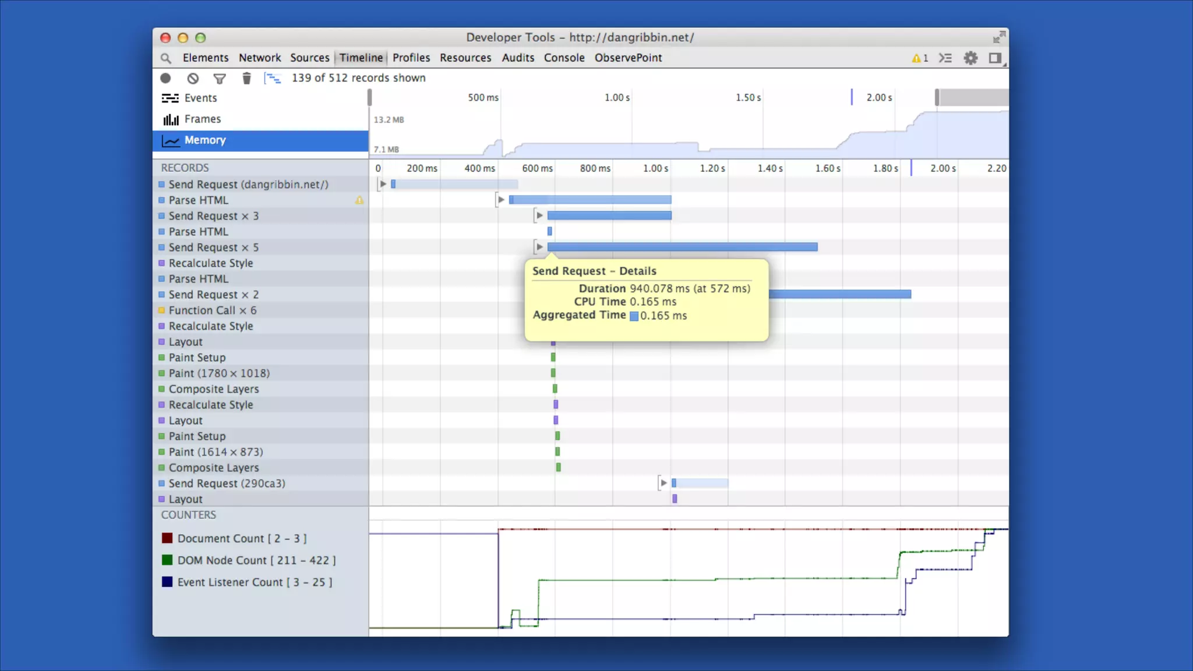Click the warning count indicator
Screen dimensions: 1193x671
tap(920, 58)
